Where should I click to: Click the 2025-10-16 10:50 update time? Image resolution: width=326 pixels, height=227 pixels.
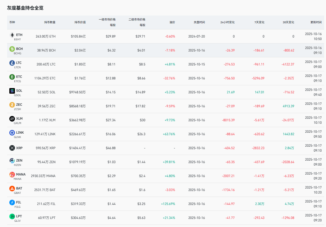coord(313,36)
